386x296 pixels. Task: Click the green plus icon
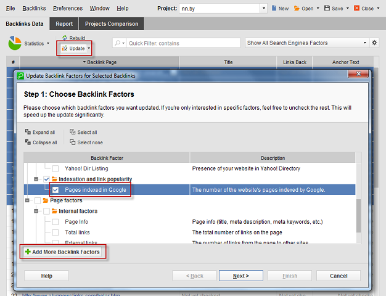tap(28, 252)
